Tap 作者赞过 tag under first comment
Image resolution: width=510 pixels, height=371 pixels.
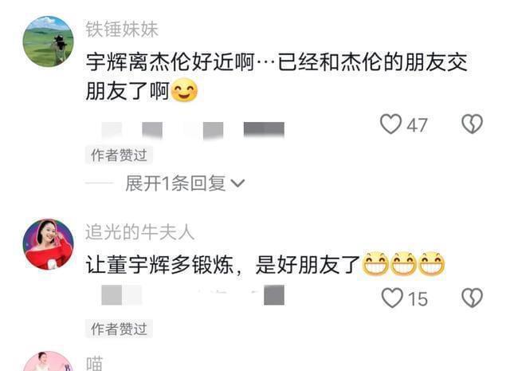click(x=119, y=155)
